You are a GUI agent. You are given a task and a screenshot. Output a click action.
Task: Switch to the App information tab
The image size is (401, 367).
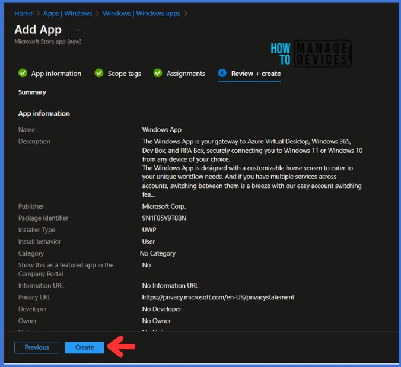56,74
